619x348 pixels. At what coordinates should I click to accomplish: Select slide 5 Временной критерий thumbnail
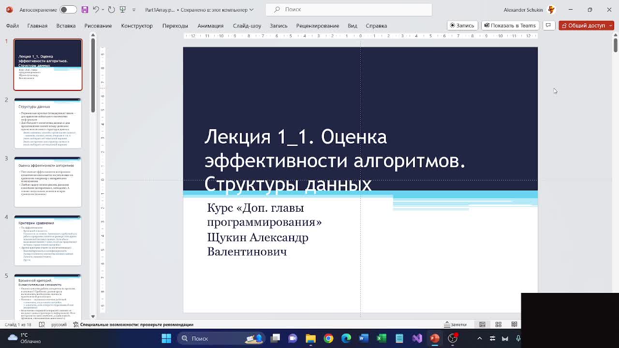[x=48, y=297]
